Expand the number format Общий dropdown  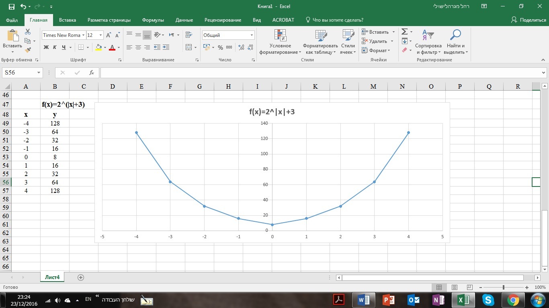[252, 35]
